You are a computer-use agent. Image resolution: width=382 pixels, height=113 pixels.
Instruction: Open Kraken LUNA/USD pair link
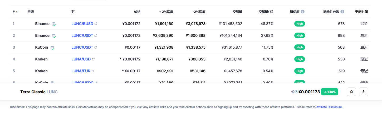point(81,59)
